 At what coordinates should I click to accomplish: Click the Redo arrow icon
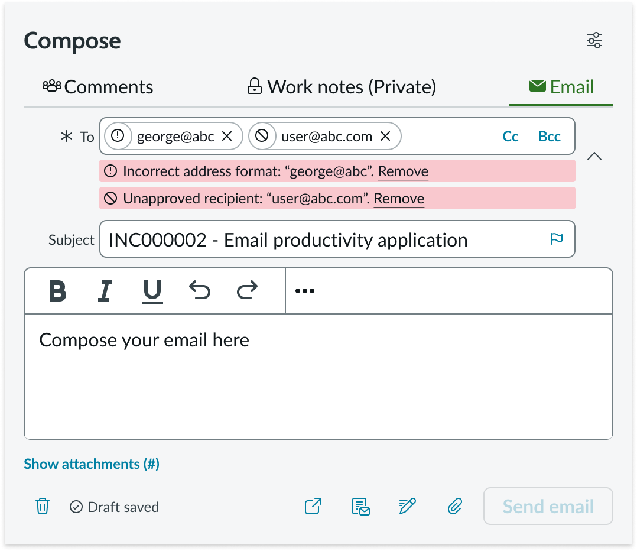click(x=247, y=290)
